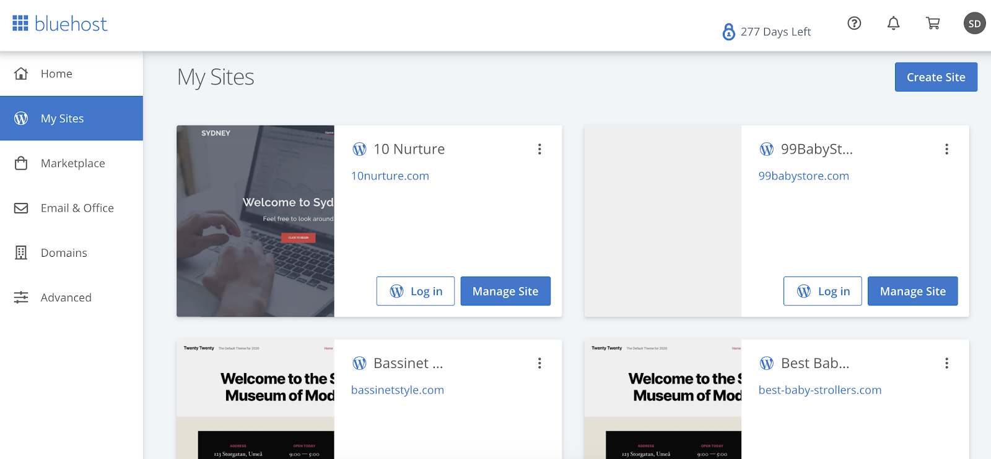Visit the bassinetstyle.com link
This screenshot has width=991, height=459.
click(x=398, y=390)
